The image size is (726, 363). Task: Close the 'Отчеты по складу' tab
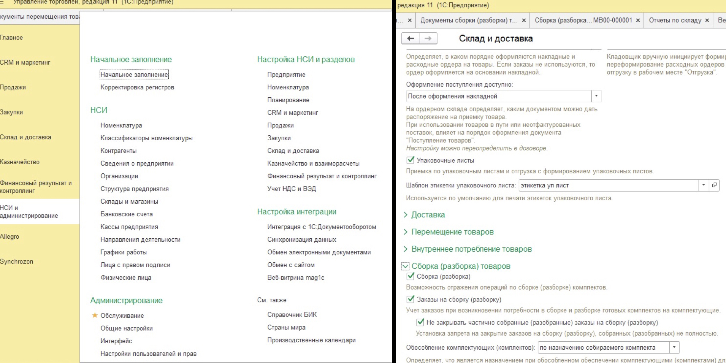[707, 21]
